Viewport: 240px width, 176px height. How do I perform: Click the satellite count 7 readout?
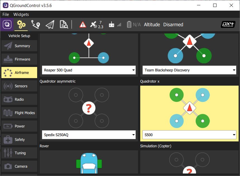pyautogui.click(x=100, y=23)
